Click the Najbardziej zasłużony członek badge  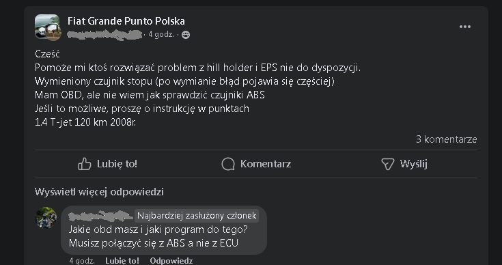click(x=197, y=216)
